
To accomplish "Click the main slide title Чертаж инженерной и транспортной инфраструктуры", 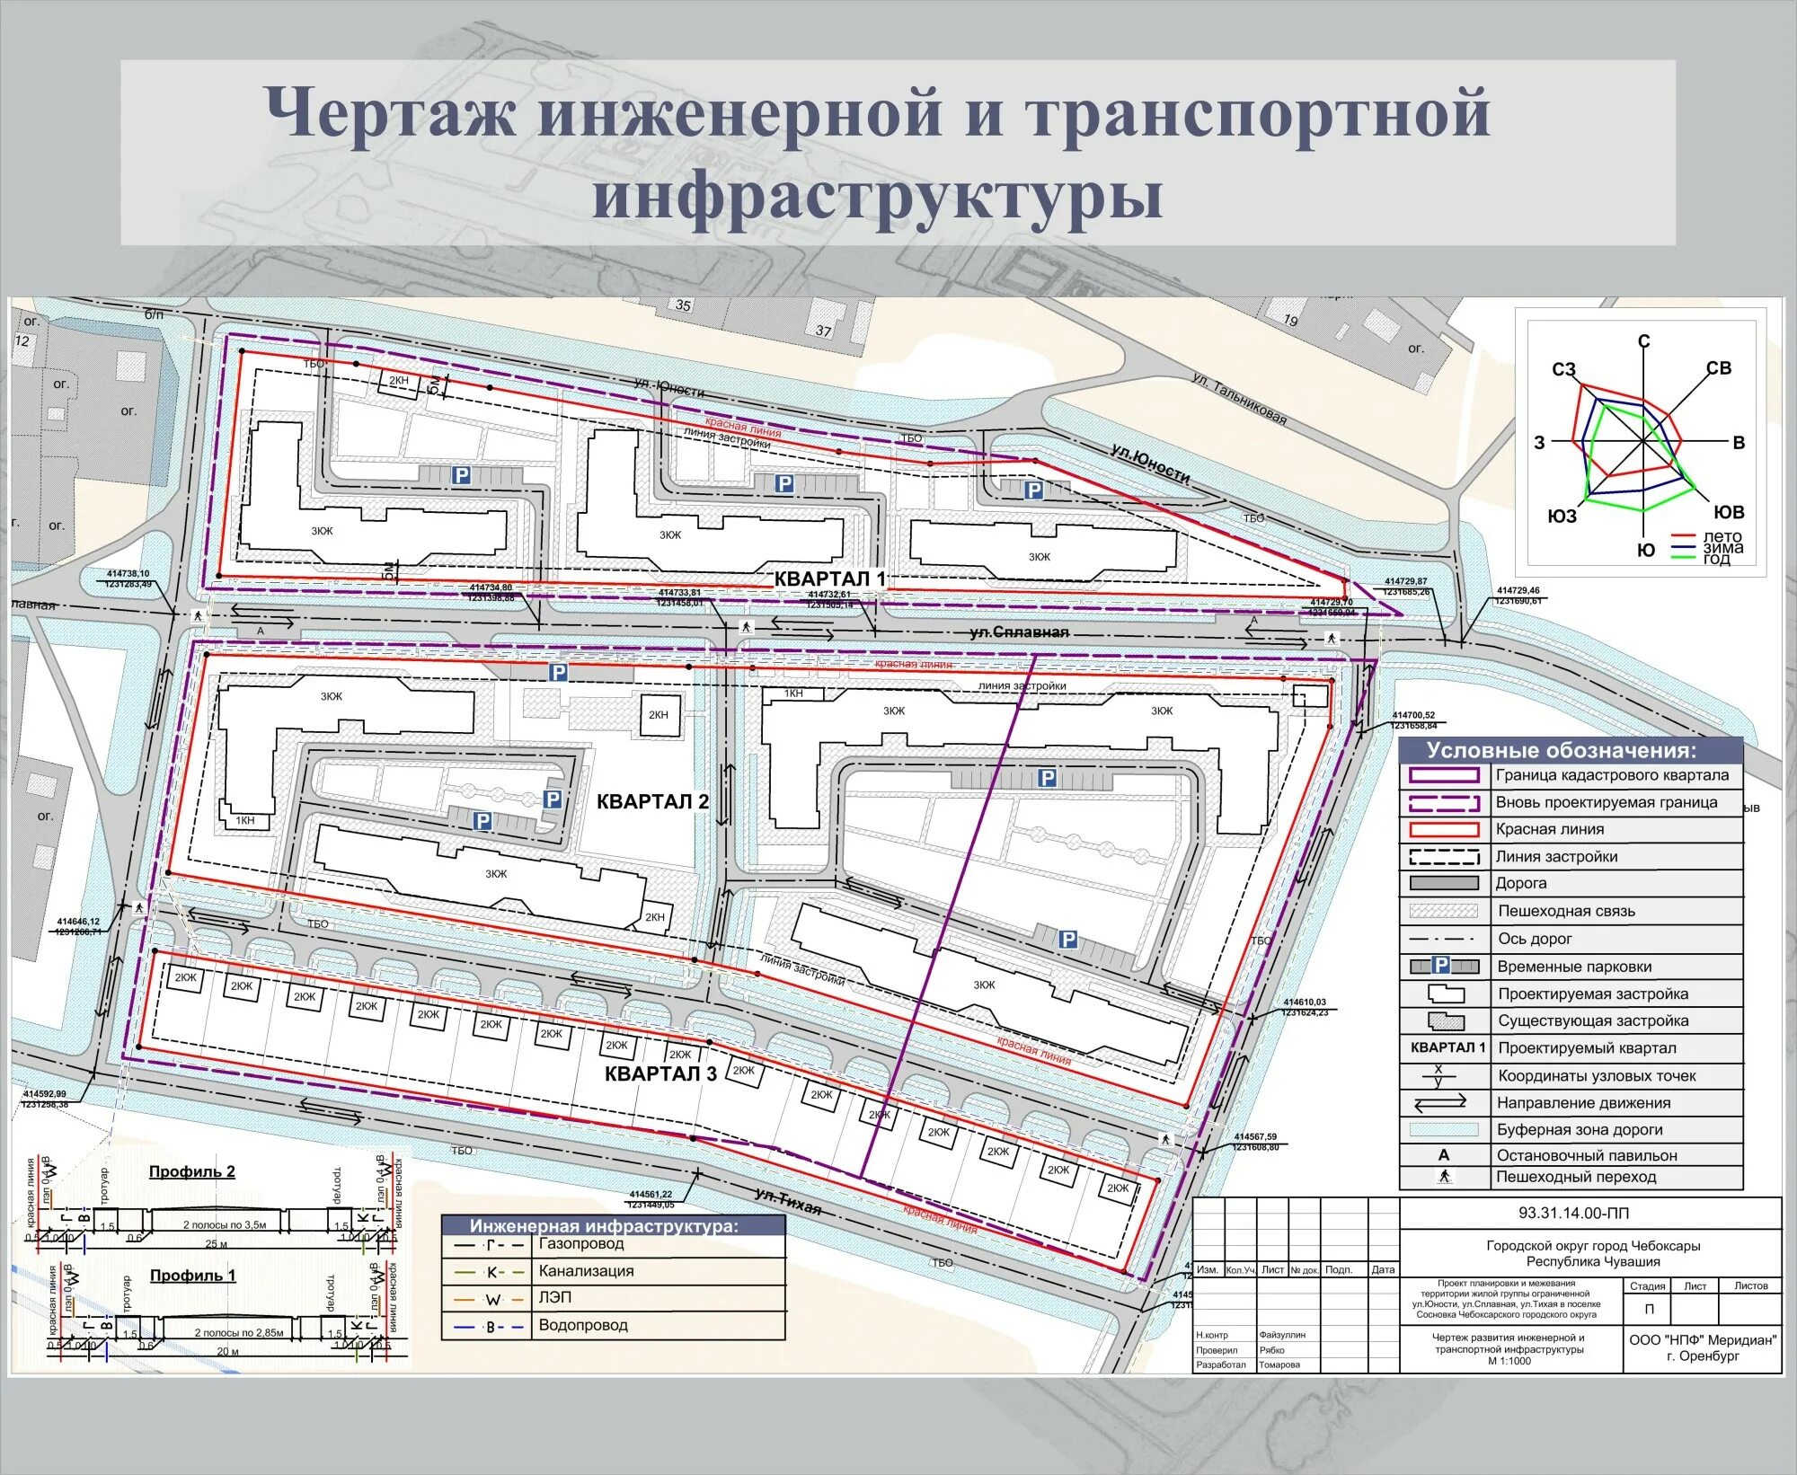I will pyautogui.click(x=878, y=153).
